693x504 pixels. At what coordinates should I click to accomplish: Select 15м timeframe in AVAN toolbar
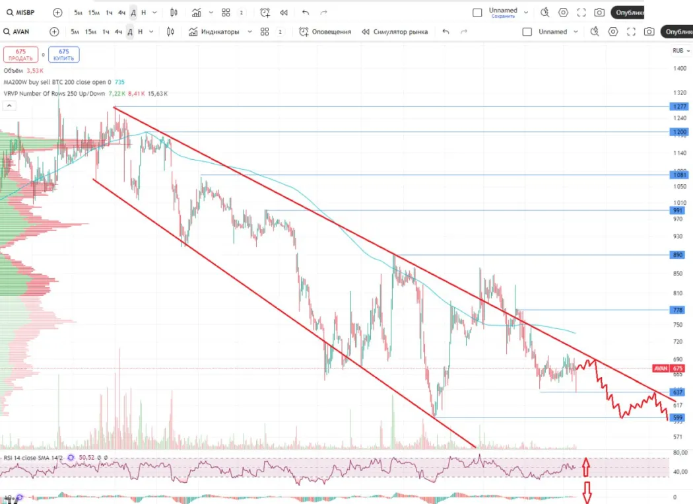[90, 32]
